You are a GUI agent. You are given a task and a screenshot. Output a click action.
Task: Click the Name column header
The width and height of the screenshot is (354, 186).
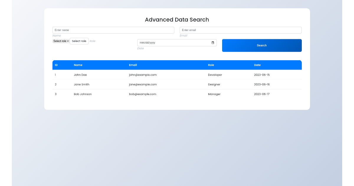[x=78, y=65]
